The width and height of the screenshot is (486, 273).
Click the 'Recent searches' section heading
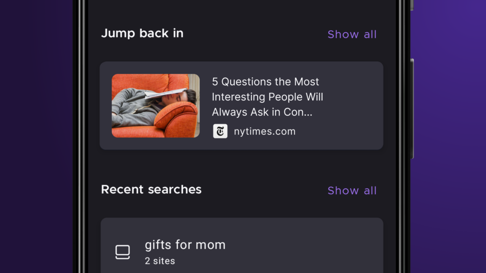click(151, 190)
